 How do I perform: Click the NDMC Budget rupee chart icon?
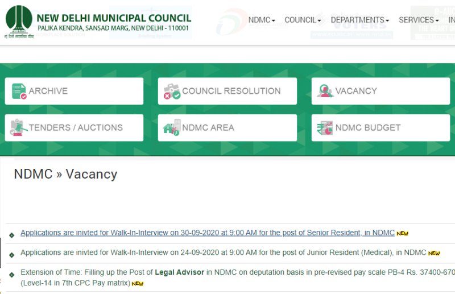tap(325, 128)
